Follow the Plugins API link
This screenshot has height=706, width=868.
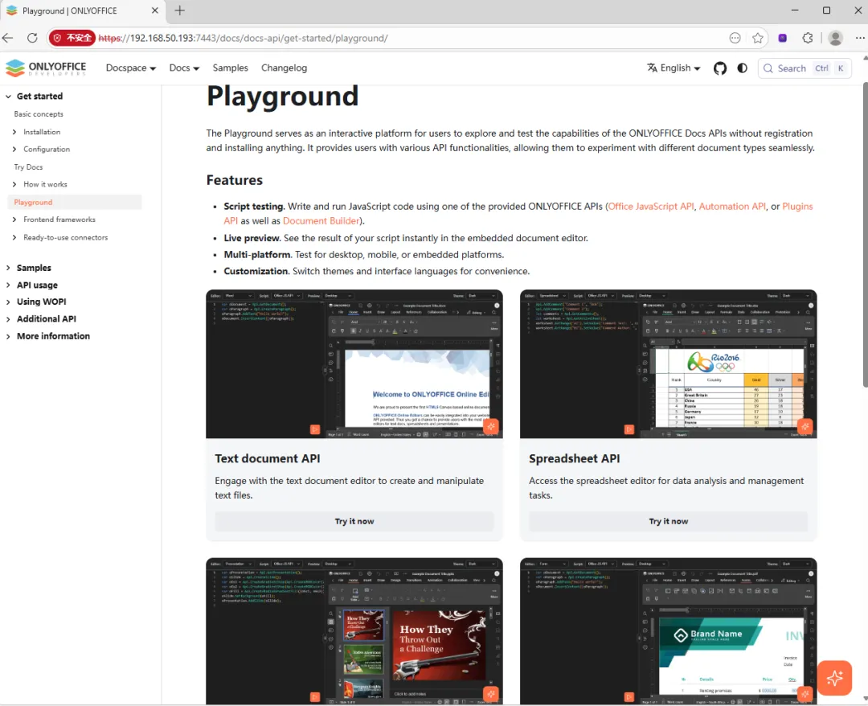coord(797,207)
